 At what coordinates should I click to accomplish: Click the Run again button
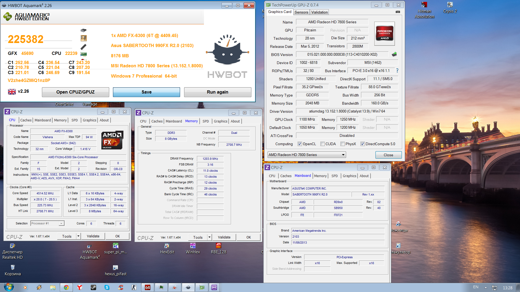[x=217, y=92]
